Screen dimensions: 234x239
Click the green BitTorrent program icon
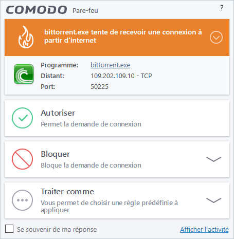point(24,74)
